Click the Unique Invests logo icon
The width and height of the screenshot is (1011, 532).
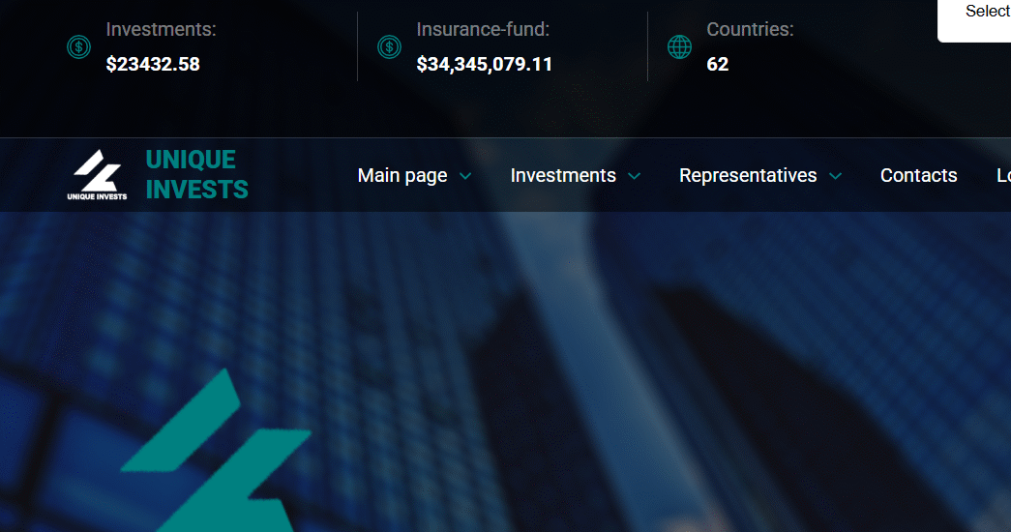98,175
